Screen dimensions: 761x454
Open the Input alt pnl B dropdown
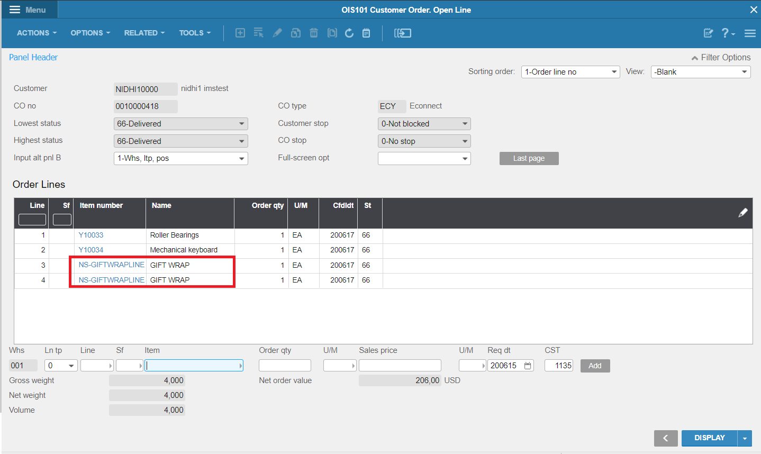181,158
